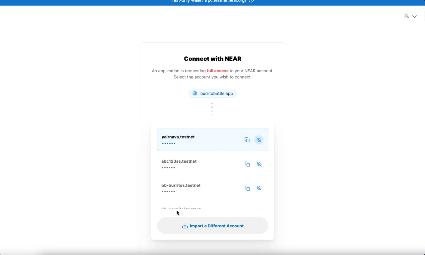Click the info icon in the test wallet banner
Image resolution: width=425 pixels, height=255 pixels.
click(251, 1)
